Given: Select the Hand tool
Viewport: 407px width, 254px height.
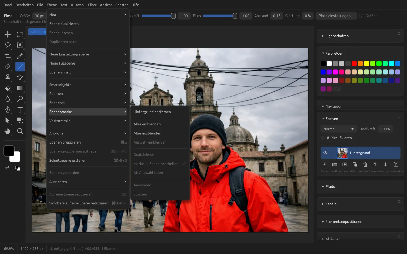Looking at the screenshot, I should 8,131.
